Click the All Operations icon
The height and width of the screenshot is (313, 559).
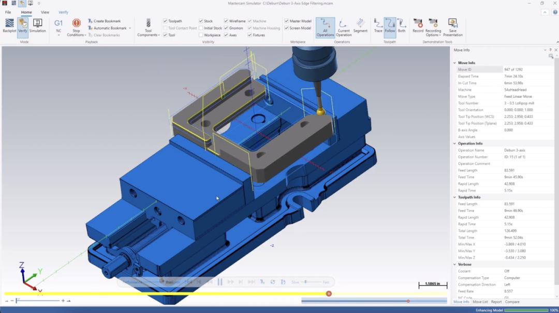point(325,27)
